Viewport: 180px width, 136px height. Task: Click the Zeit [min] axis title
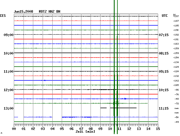85,132
